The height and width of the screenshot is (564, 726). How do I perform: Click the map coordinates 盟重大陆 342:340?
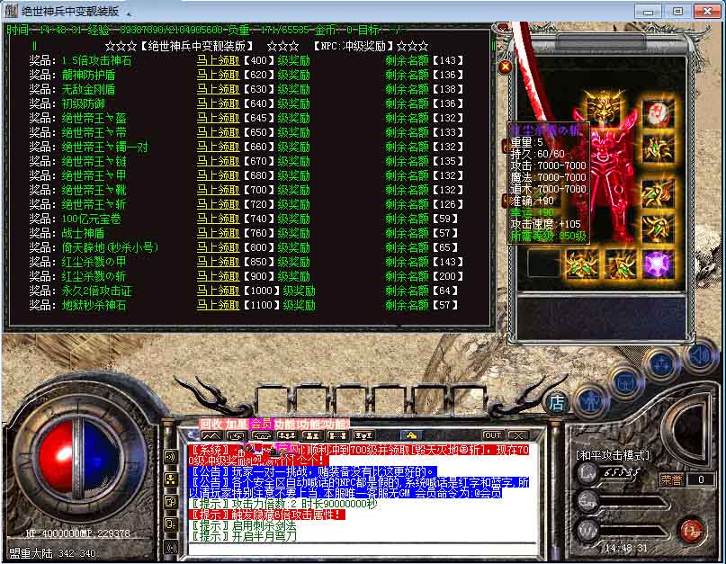[x=52, y=553]
